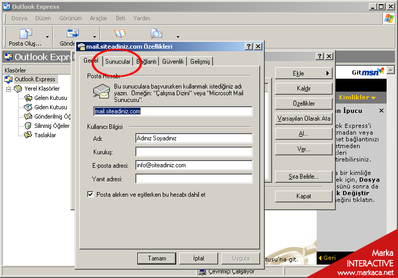Open the İleti menu
Screen dimensions: 398x278
pos(121,18)
